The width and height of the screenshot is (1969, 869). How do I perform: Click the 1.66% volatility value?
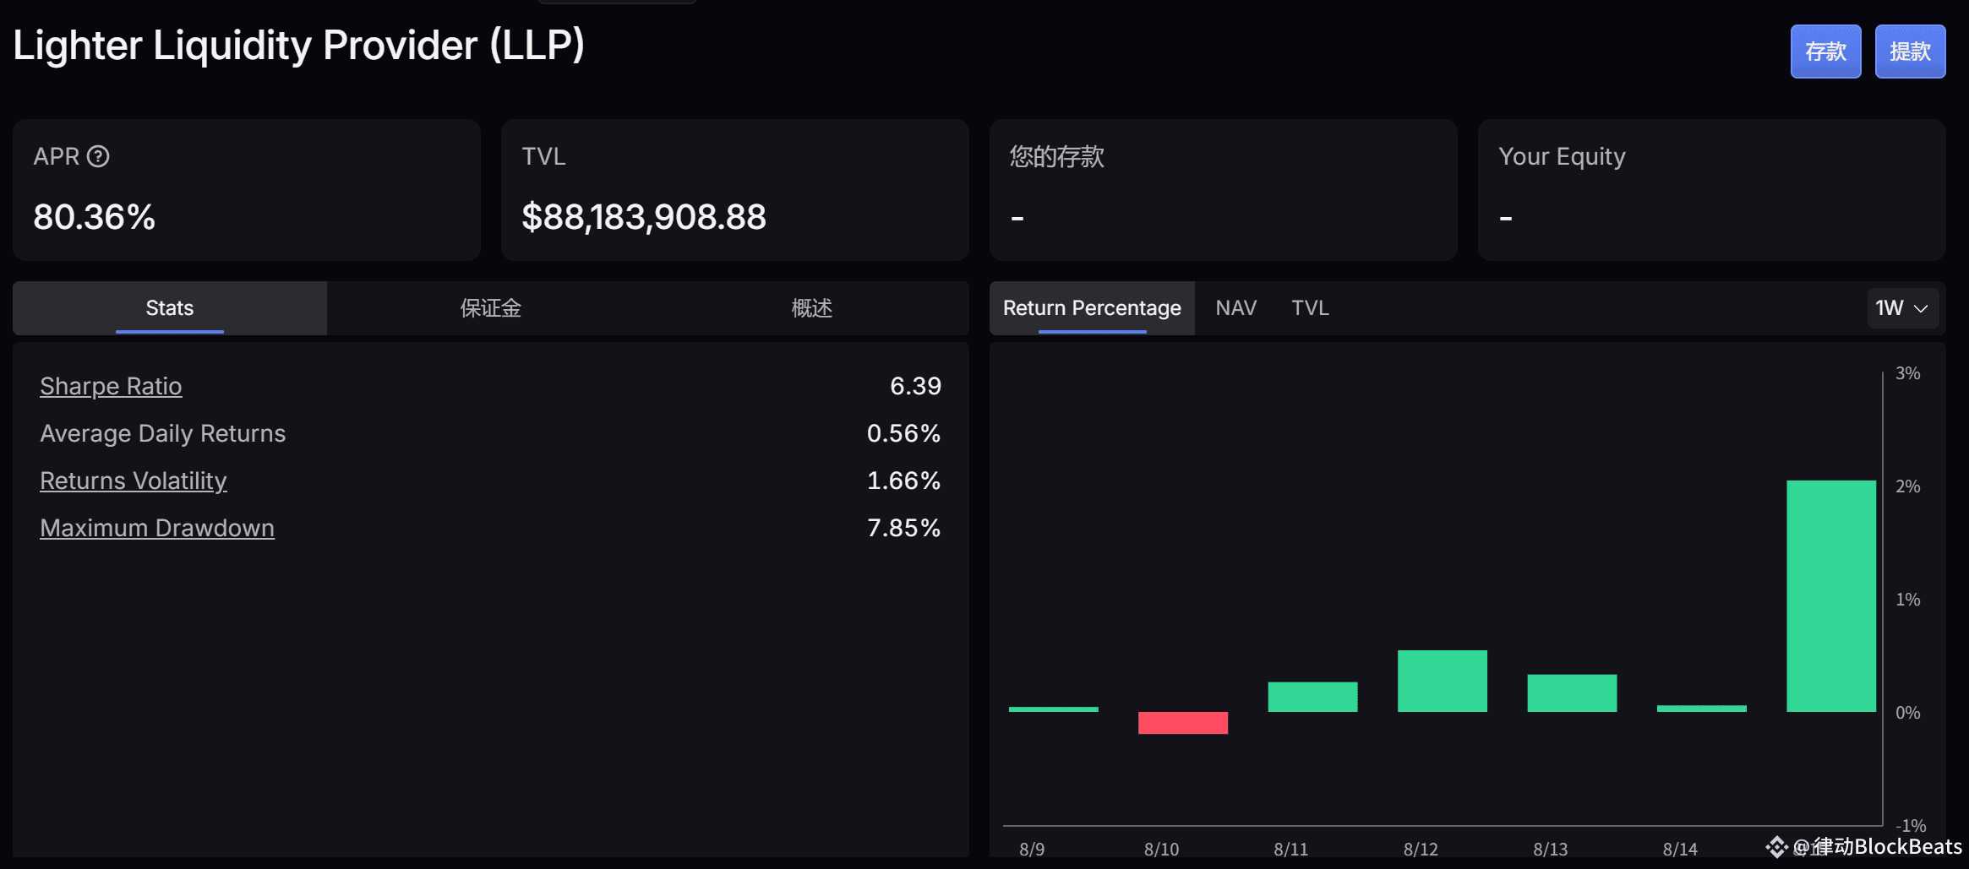[903, 481]
